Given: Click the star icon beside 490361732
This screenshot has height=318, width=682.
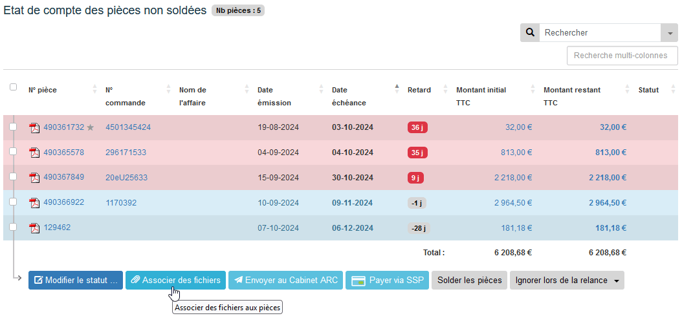Looking at the screenshot, I should [91, 128].
